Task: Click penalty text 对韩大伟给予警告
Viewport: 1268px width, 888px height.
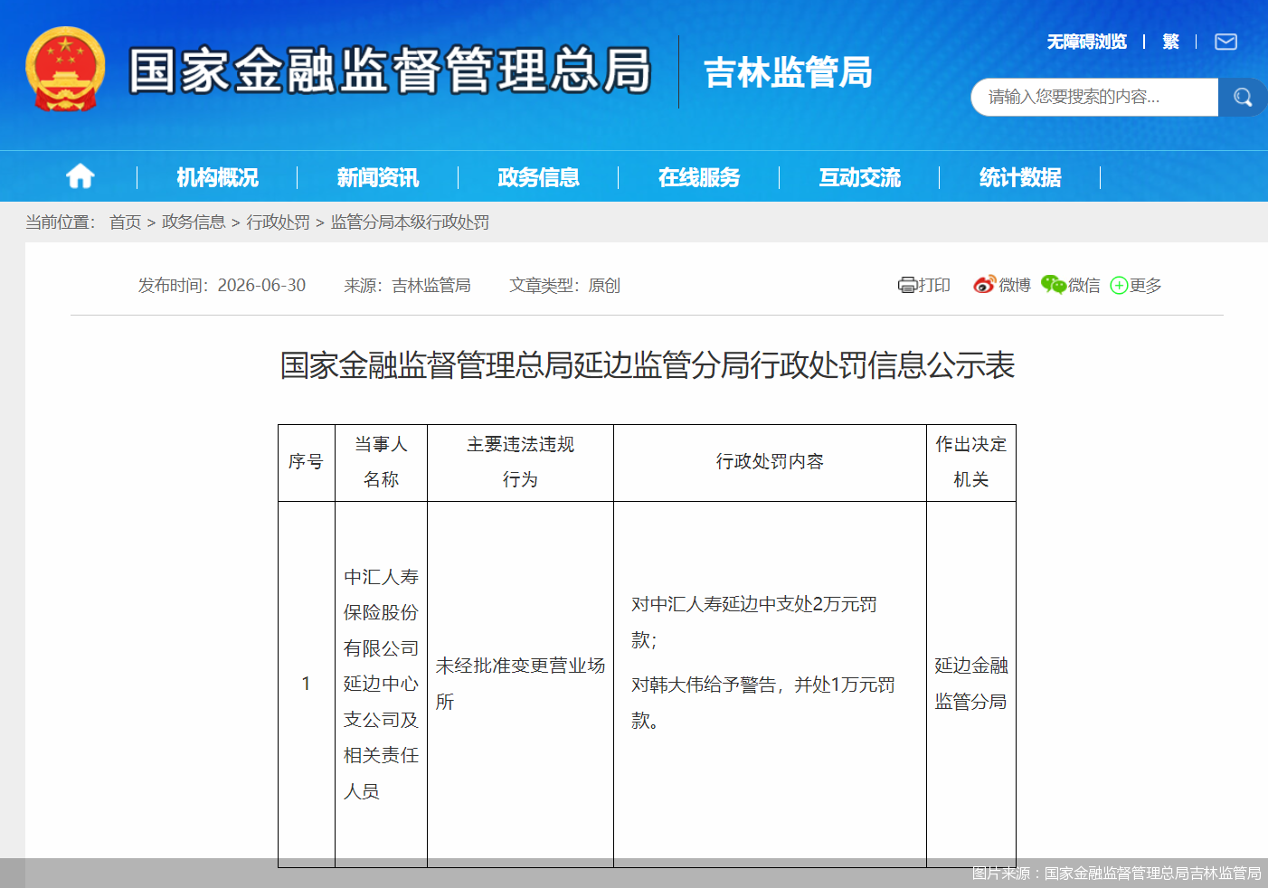Action: (x=703, y=685)
